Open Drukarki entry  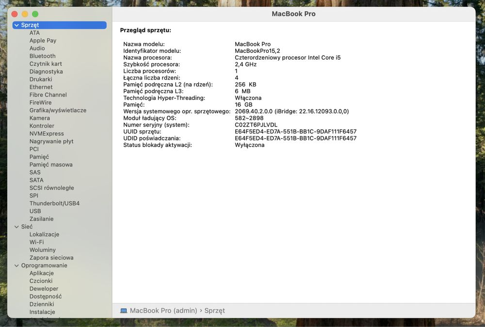(41, 79)
